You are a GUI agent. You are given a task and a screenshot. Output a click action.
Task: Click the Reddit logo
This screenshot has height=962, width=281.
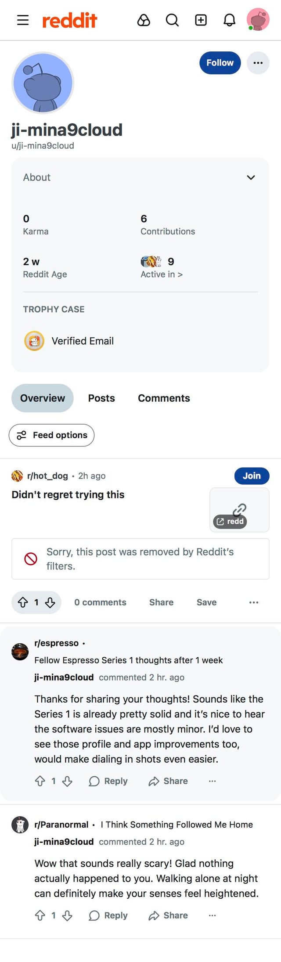click(x=69, y=20)
